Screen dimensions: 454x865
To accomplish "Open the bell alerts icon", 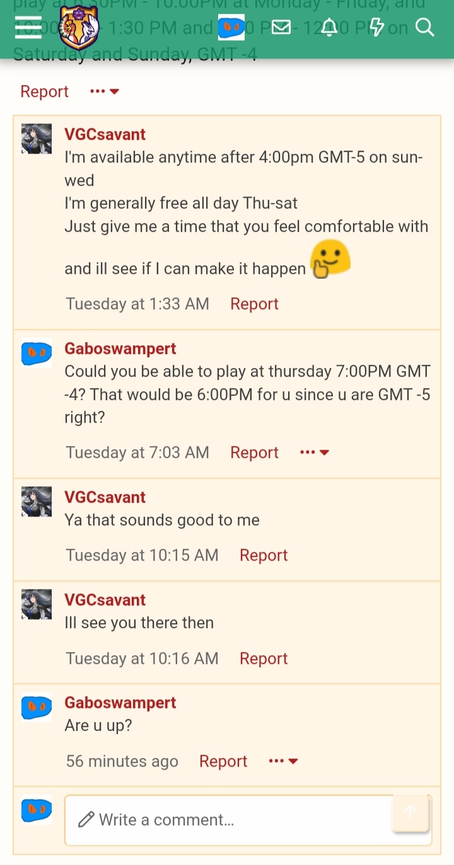I will [329, 28].
